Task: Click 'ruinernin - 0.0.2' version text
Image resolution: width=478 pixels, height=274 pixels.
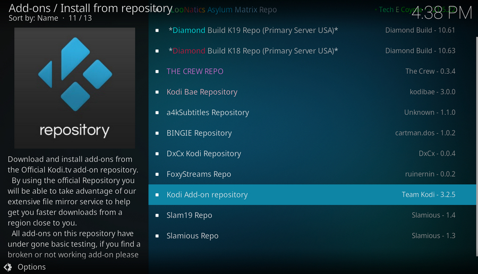Action: (x=430, y=174)
